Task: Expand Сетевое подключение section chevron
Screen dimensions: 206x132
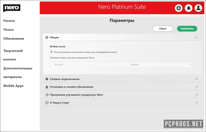Action: click(x=196, y=79)
